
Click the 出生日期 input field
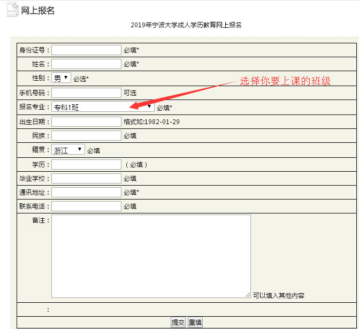86,121
